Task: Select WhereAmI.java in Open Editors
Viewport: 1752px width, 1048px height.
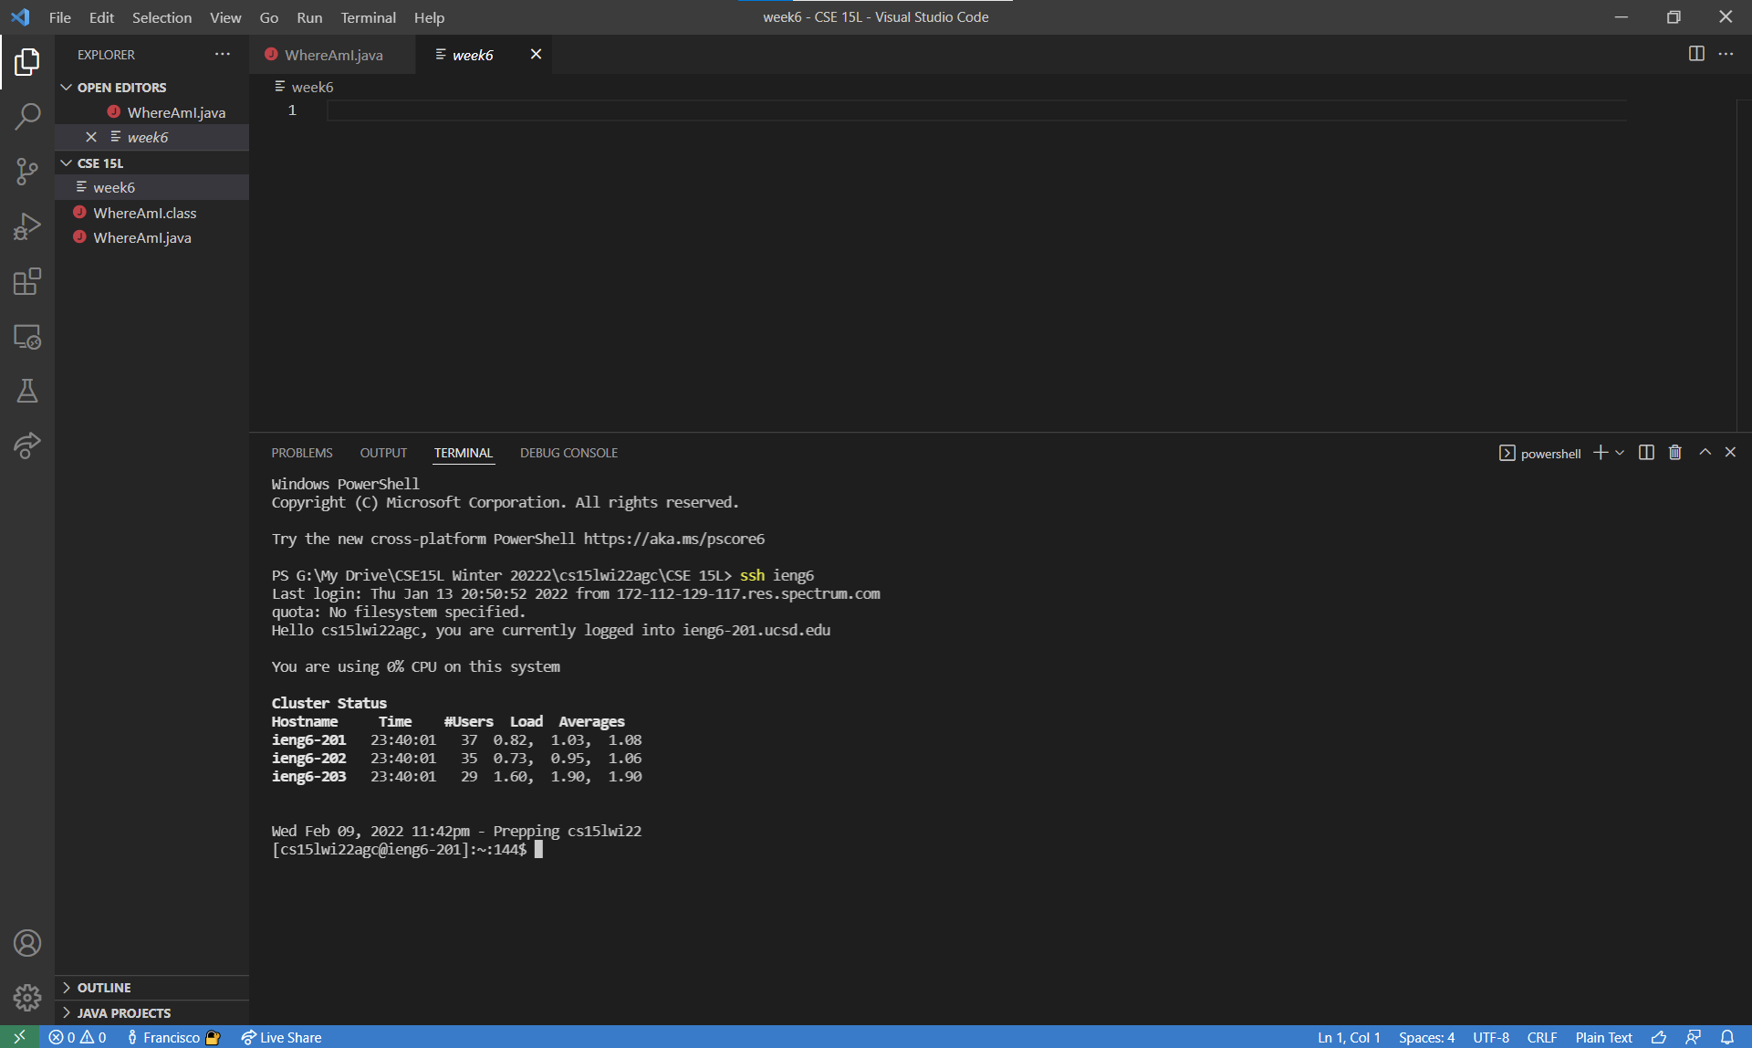Action: click(x=151, y=112)
